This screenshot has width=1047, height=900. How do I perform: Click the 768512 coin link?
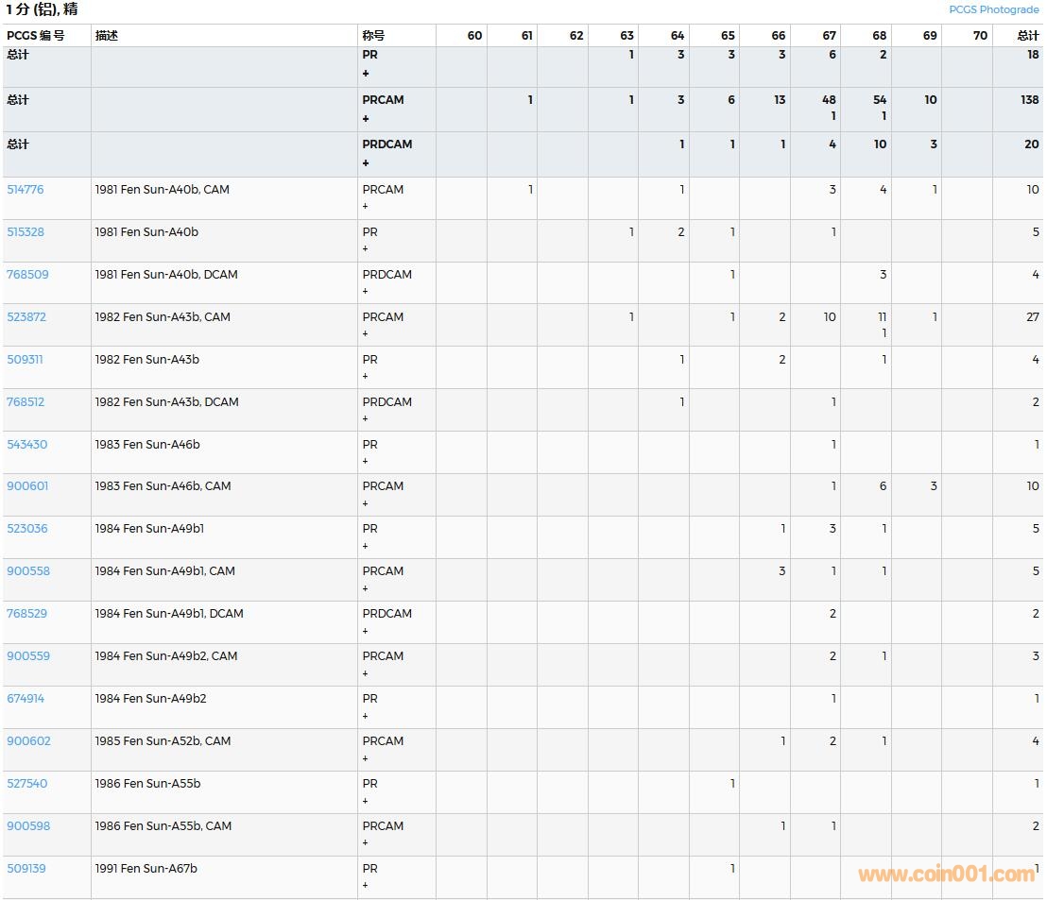[26, 402]
